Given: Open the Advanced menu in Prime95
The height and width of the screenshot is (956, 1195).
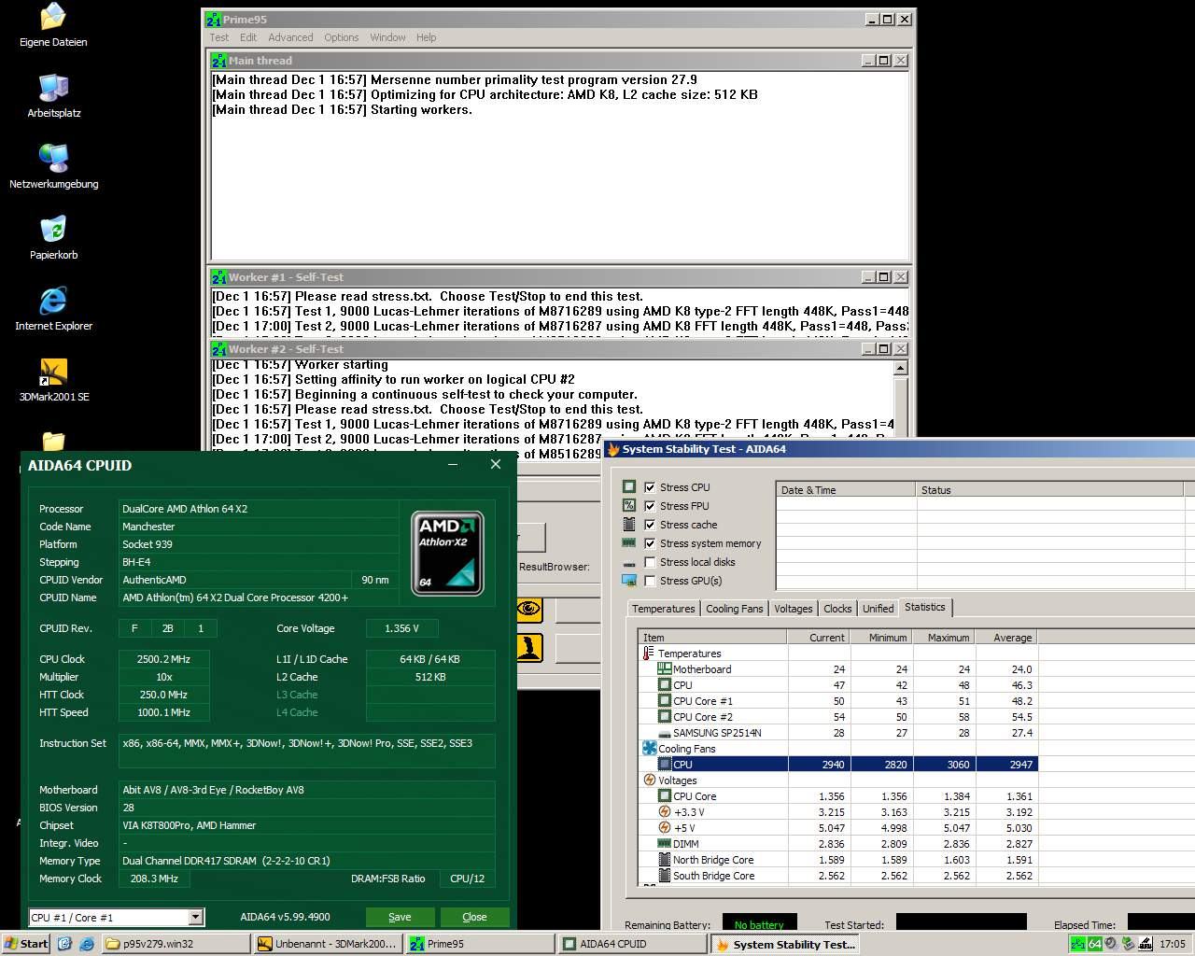Looking at the screenshot, I should [x=290, y=37].
